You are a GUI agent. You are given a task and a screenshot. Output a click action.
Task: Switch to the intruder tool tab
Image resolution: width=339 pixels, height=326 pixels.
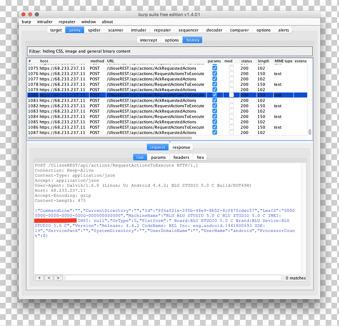point(139,30)
